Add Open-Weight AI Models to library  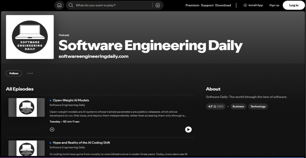click(52, 129)
